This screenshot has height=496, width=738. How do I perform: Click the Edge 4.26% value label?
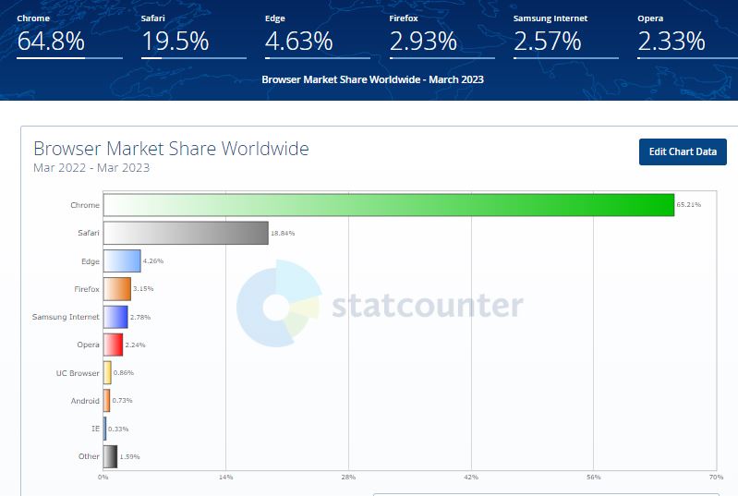(x=153, y=260)
